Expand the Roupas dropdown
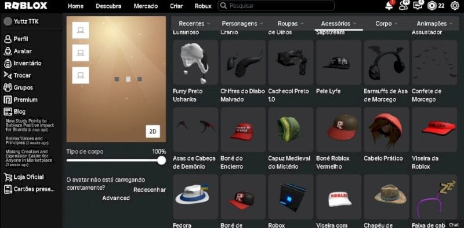 (x=291, y=24)
